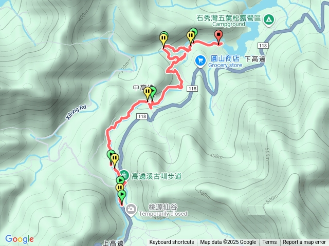329x246 pixels.
Task: Click the yellow pause marker west of stop marker
Action: coord(191,35)
